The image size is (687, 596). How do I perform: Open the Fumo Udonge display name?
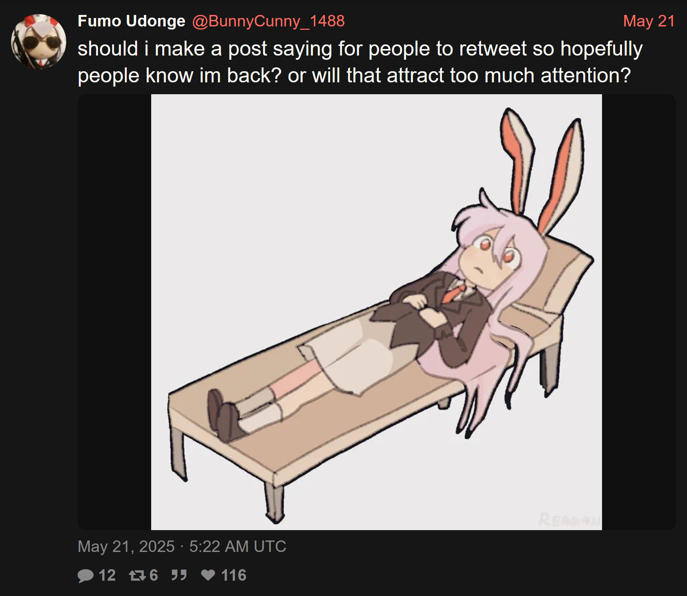coord(131,21)
